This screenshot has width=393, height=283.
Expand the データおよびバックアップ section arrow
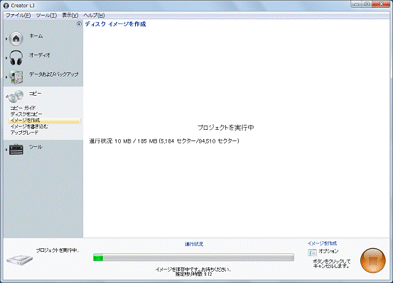(6, 77)
